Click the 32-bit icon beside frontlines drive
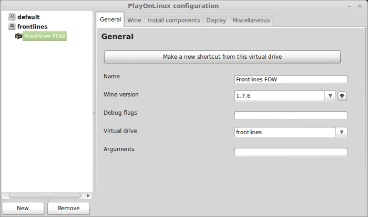Image resolution: width=368 pixels, height=217 pixels. coord(12,26)
